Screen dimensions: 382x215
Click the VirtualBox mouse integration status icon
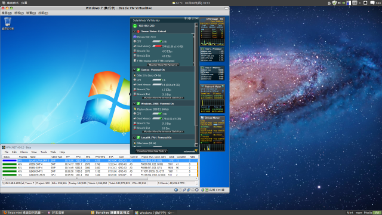point(203,190)
